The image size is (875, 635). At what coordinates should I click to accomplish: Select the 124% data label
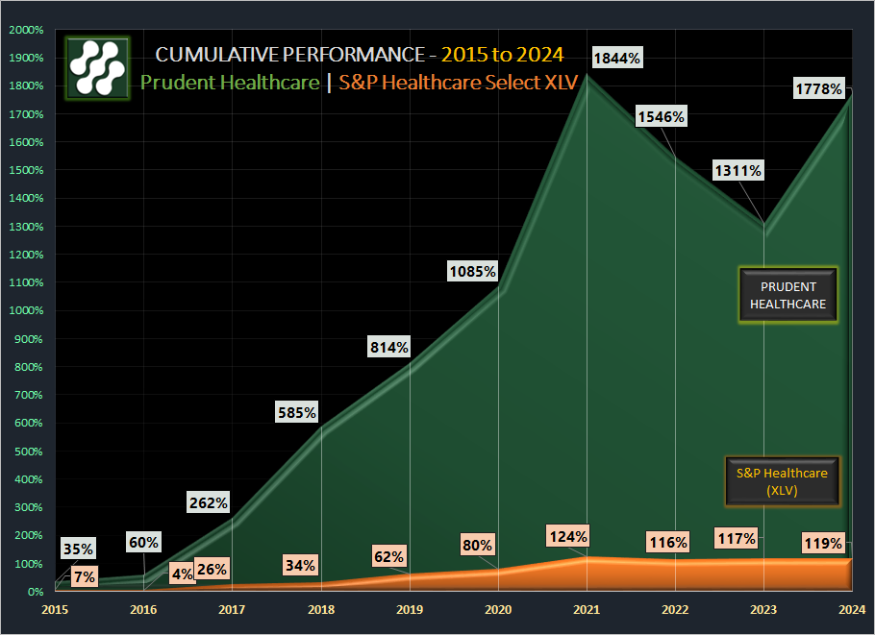point(568,536)
